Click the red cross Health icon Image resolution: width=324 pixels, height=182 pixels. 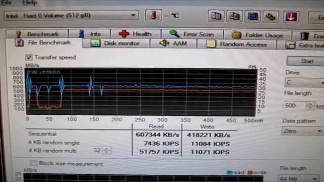pos(124,34)
